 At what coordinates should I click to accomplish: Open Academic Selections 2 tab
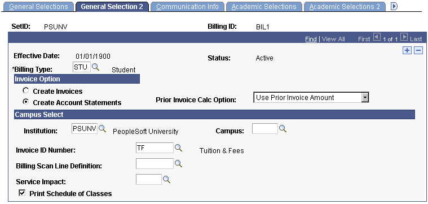345,7
